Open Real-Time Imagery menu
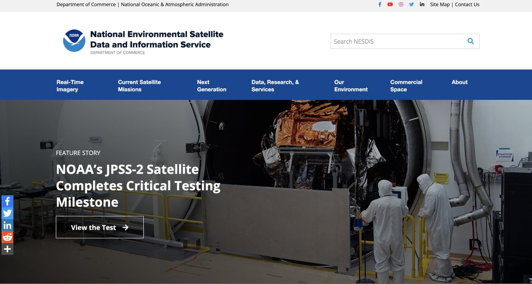 [70, 86]
